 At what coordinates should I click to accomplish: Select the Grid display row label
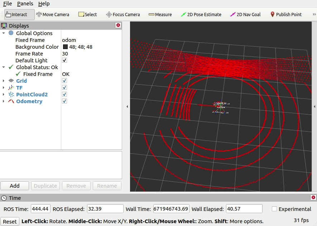[21, 81]
